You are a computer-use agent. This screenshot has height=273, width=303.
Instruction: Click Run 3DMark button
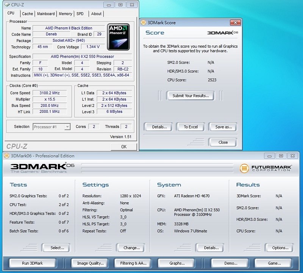click(32, 263)
